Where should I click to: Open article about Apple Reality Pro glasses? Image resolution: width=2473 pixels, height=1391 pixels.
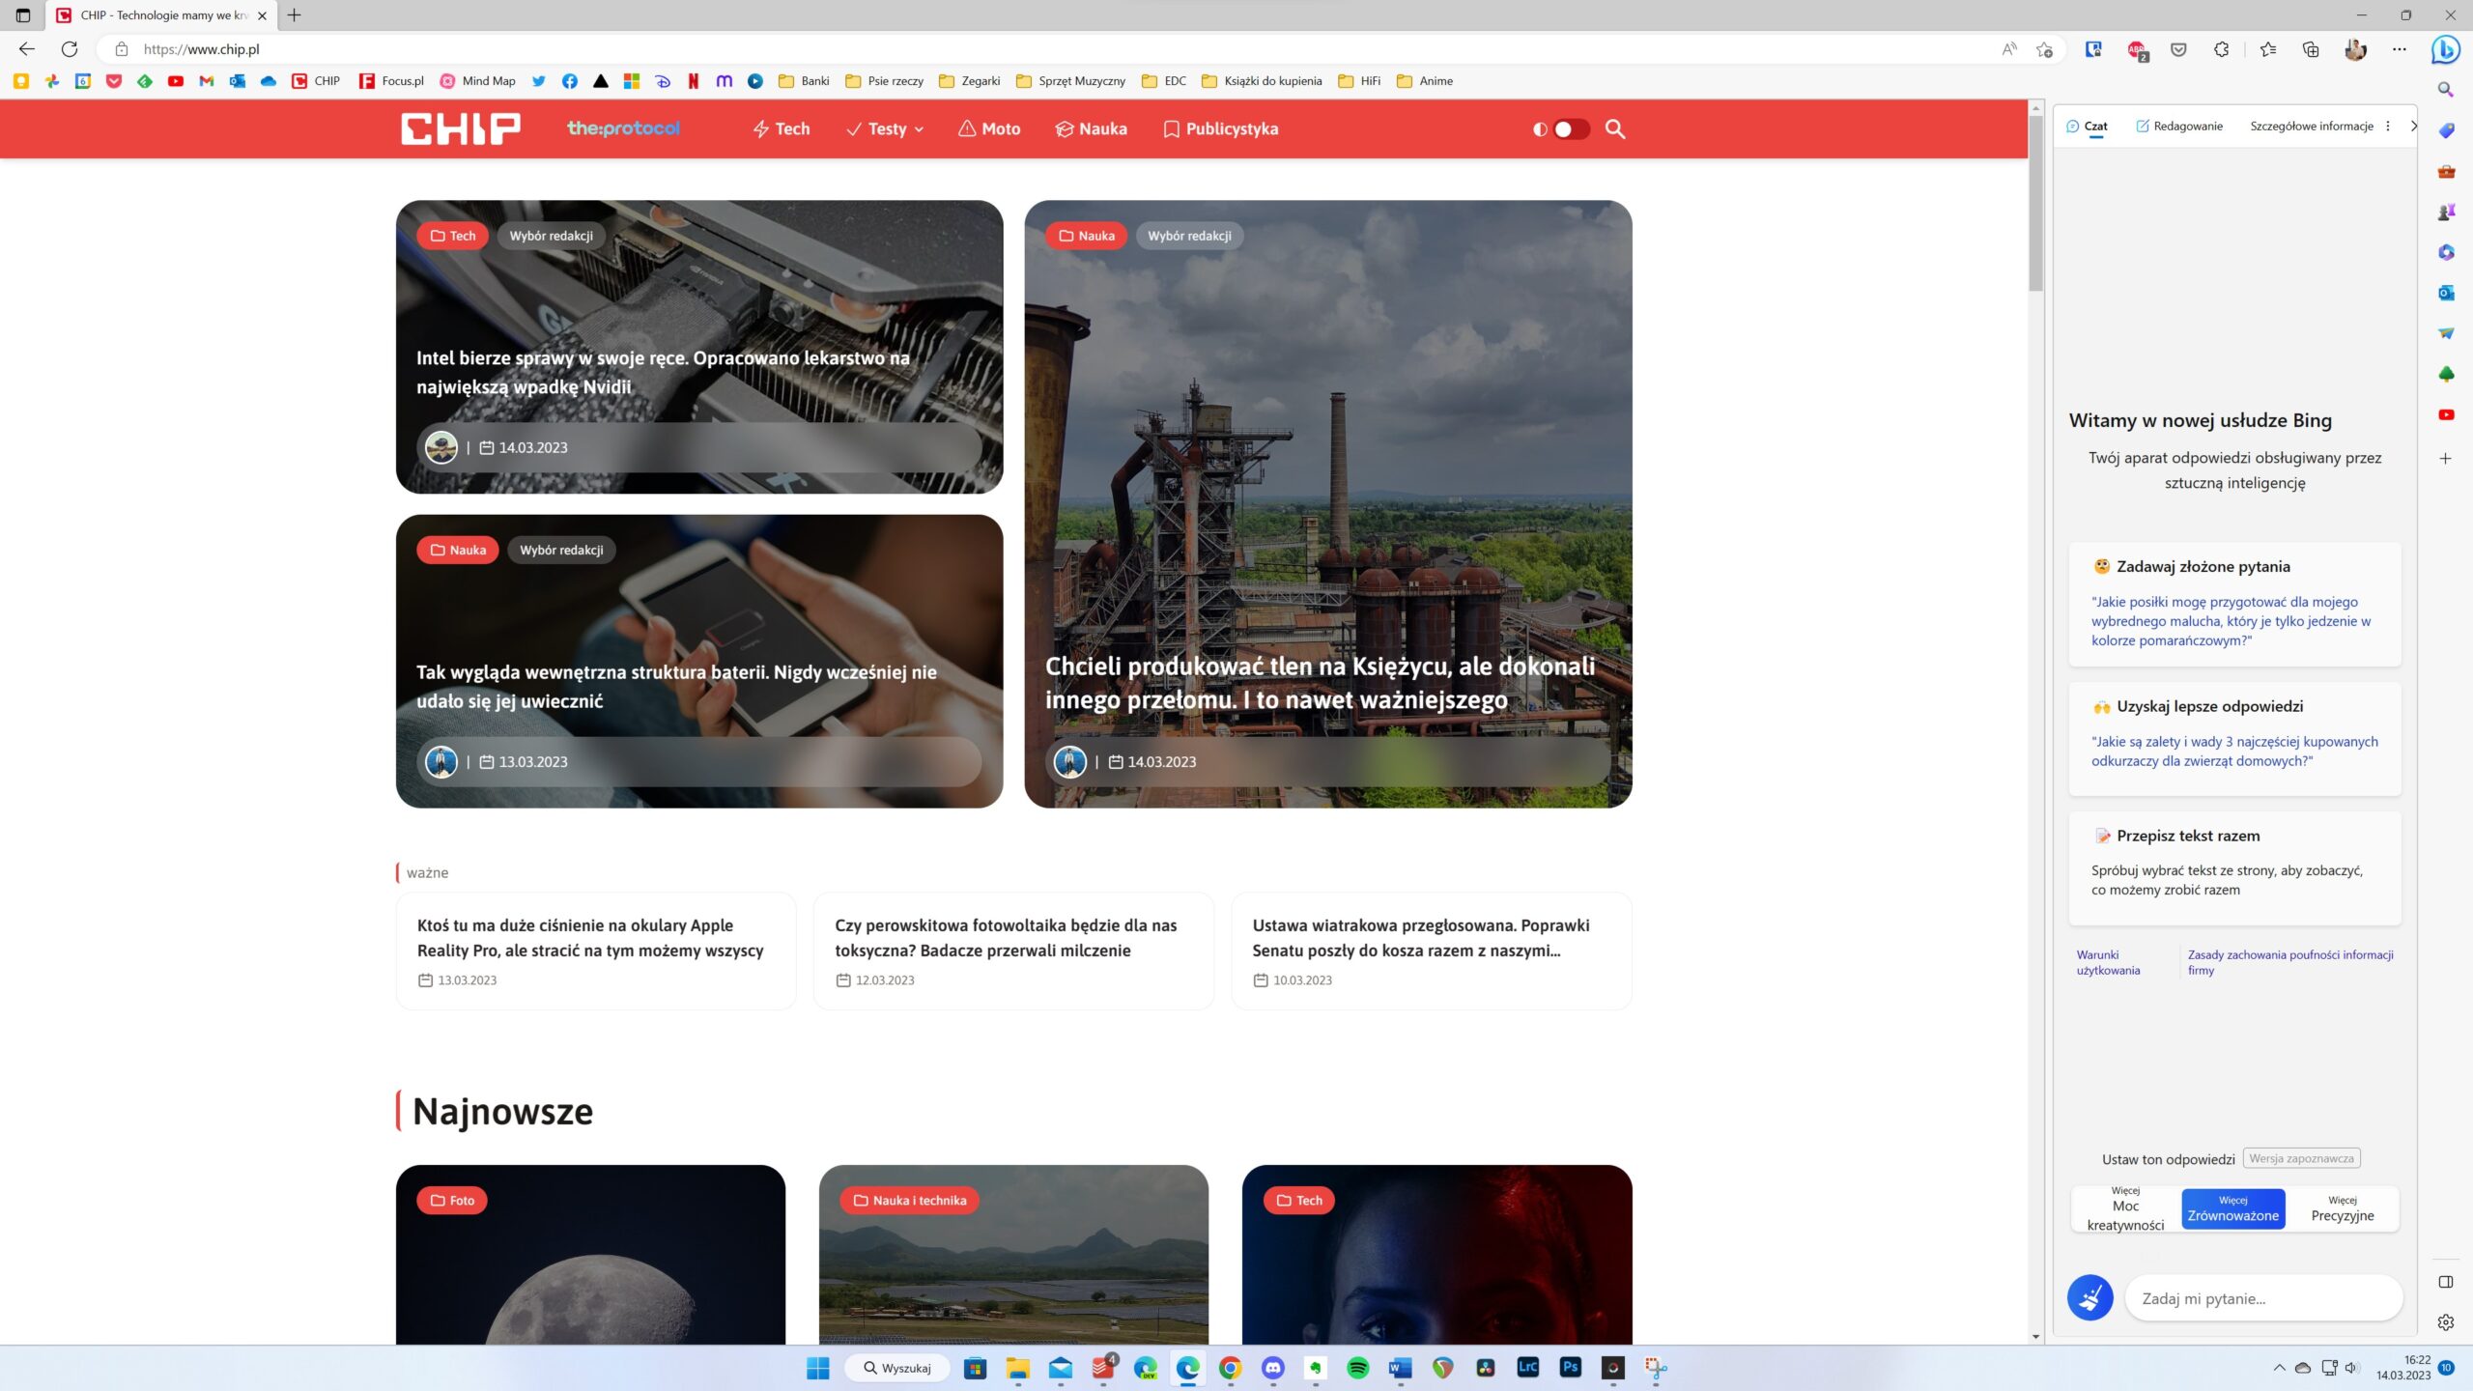point(590,937)
